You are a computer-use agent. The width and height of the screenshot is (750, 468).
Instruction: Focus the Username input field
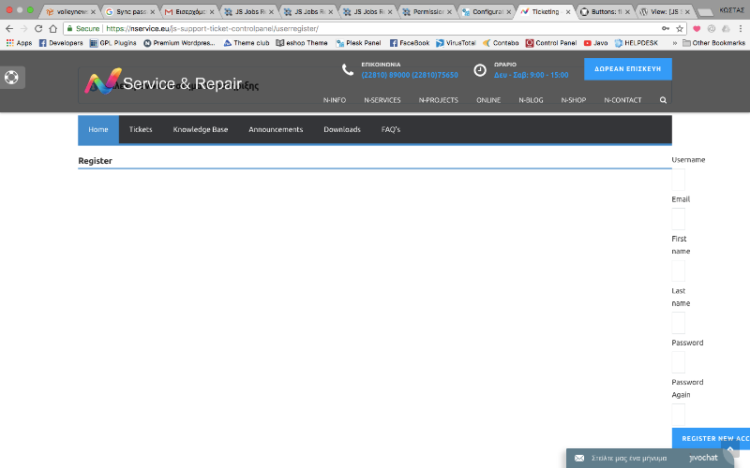(x=679, y=180)
